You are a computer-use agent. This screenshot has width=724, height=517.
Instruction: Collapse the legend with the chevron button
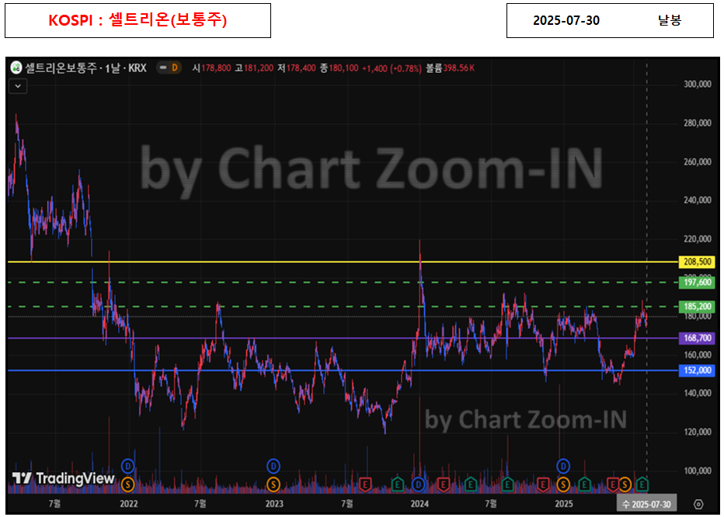(18, 86)
